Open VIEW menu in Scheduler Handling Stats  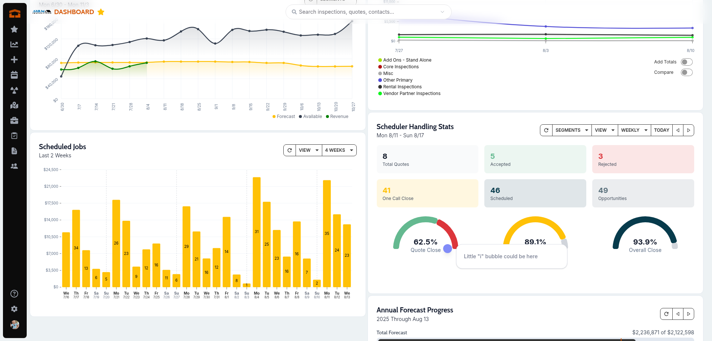click(604, 130)
